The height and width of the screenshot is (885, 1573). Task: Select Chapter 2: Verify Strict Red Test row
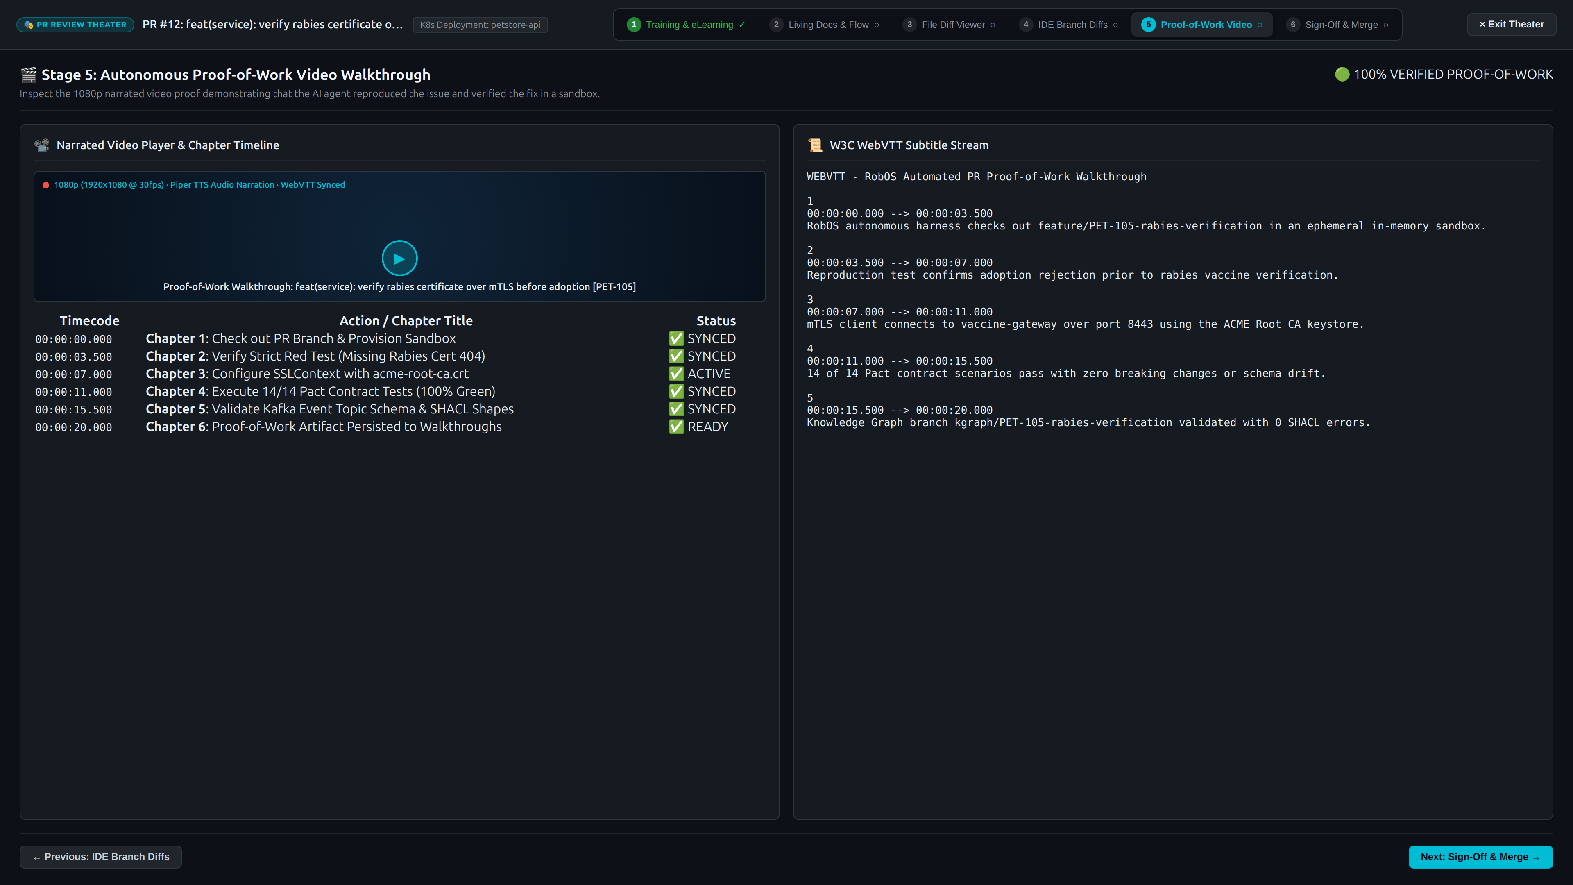click(x=399, y=356)
